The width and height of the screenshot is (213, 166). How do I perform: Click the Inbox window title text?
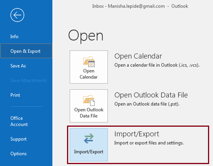(x=140, y=6)
